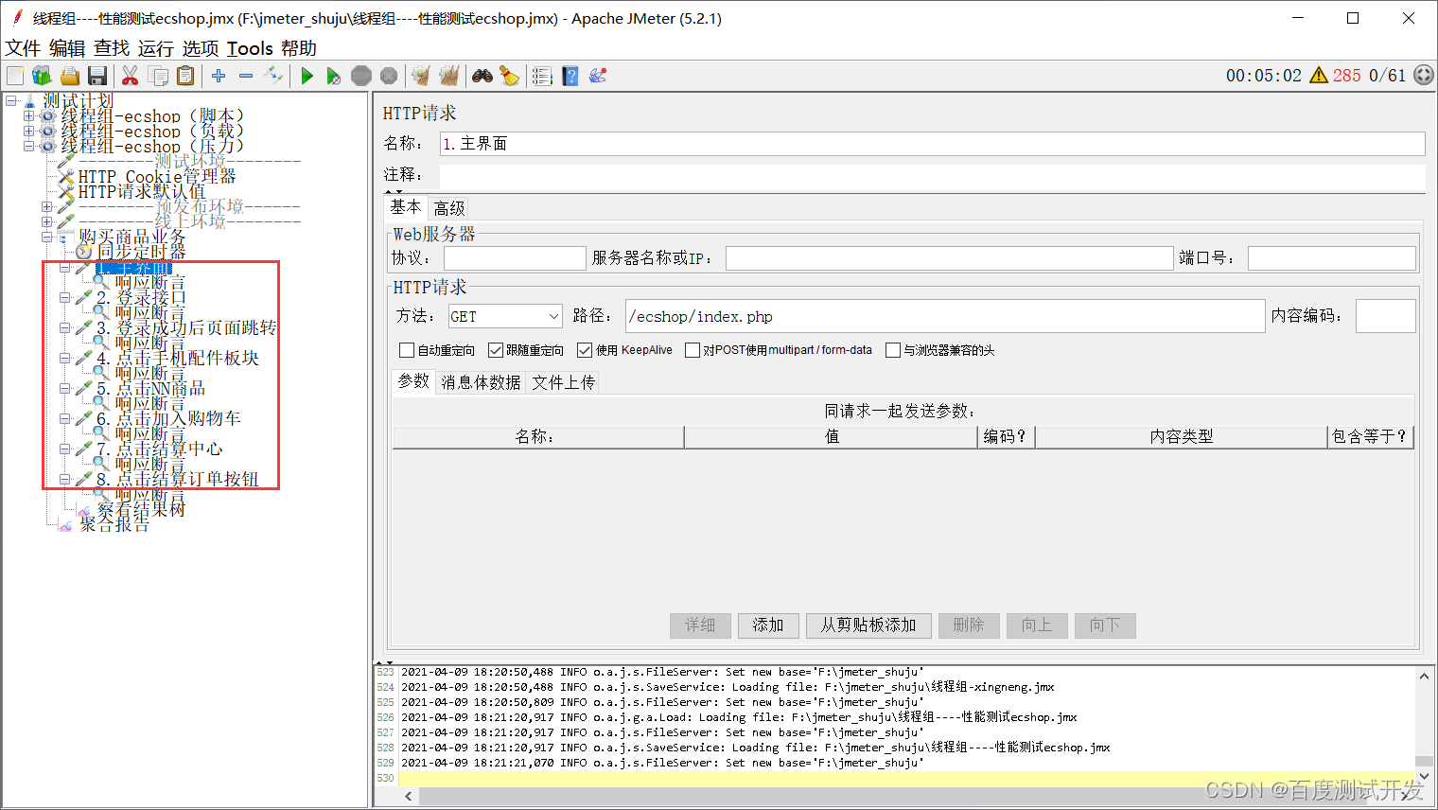The width and height of the screenshot is (1438, 810).
Task: Click the Toggle enable/disable icon in toolbar
Action: (x=273, y=76)
